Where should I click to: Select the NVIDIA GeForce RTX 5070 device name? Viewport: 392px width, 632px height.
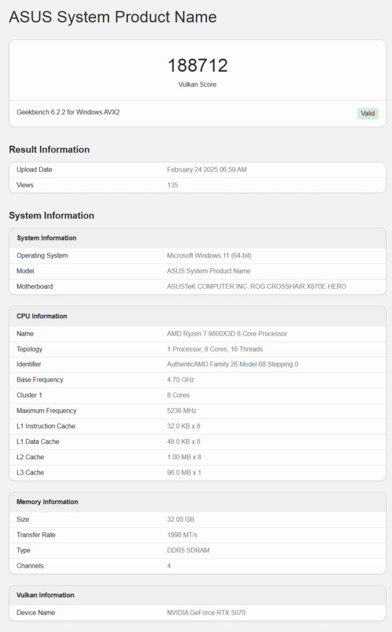206,613
